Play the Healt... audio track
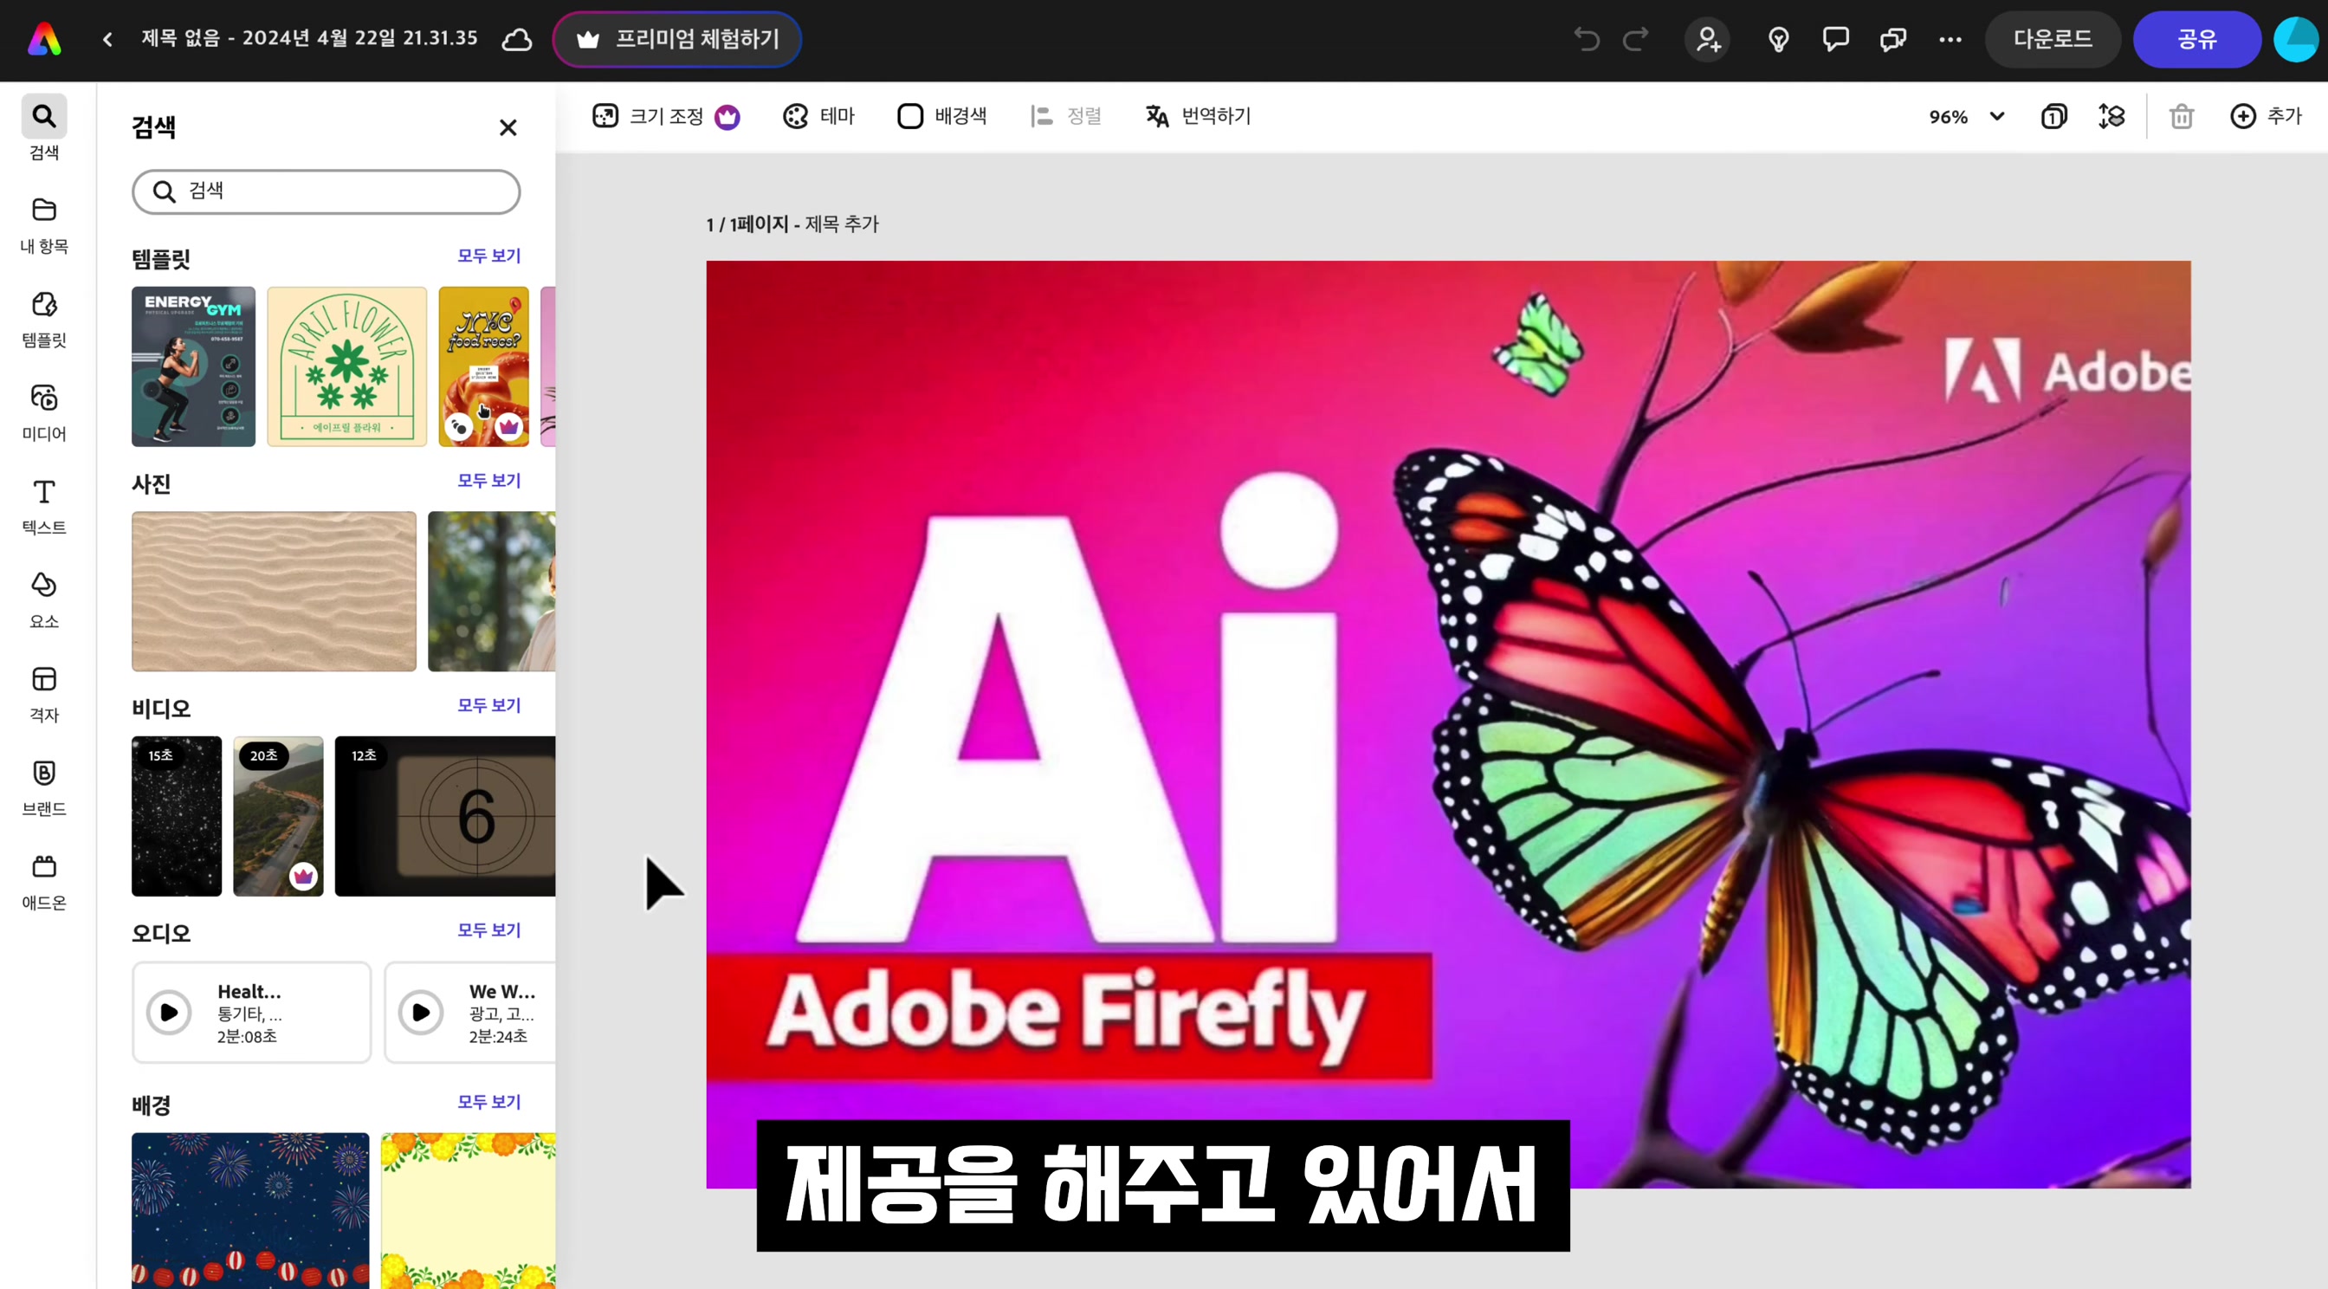2328x1289 pixels. [x=169, y=1013]
